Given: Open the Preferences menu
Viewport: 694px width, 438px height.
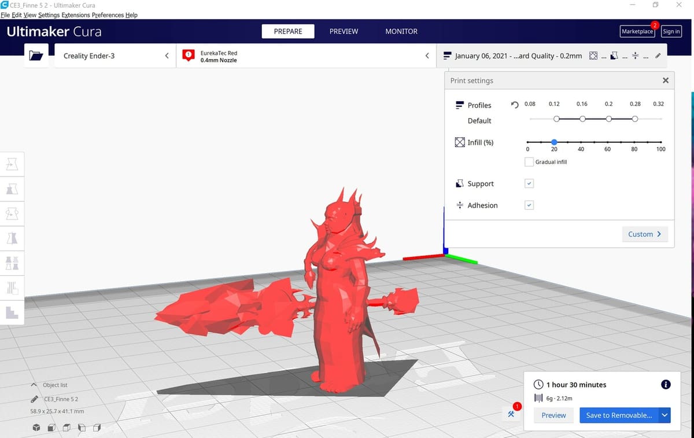Looking at the screenshot, I should point(108,15).
